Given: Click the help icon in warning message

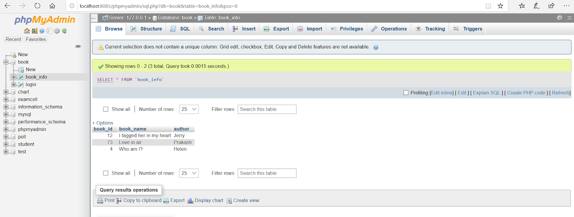Looking at the screenshot, I should click(x=376, y=47).
